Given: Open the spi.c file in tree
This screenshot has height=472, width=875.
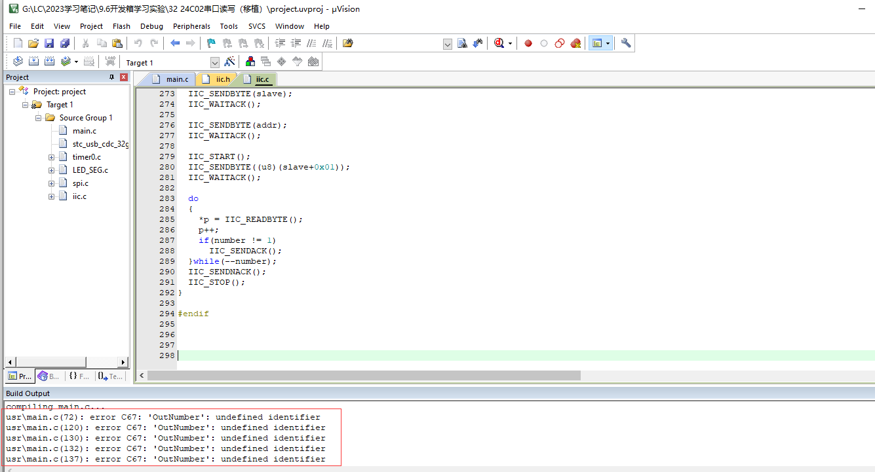Looking at the screenshot, I should coord(80,183).
